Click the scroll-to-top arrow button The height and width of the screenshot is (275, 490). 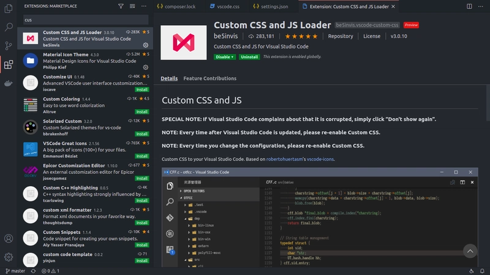470,251
